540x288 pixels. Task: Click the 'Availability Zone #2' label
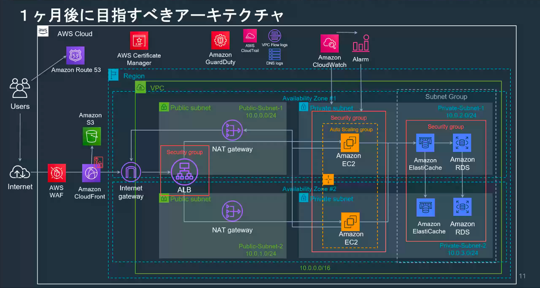(309, 189)
